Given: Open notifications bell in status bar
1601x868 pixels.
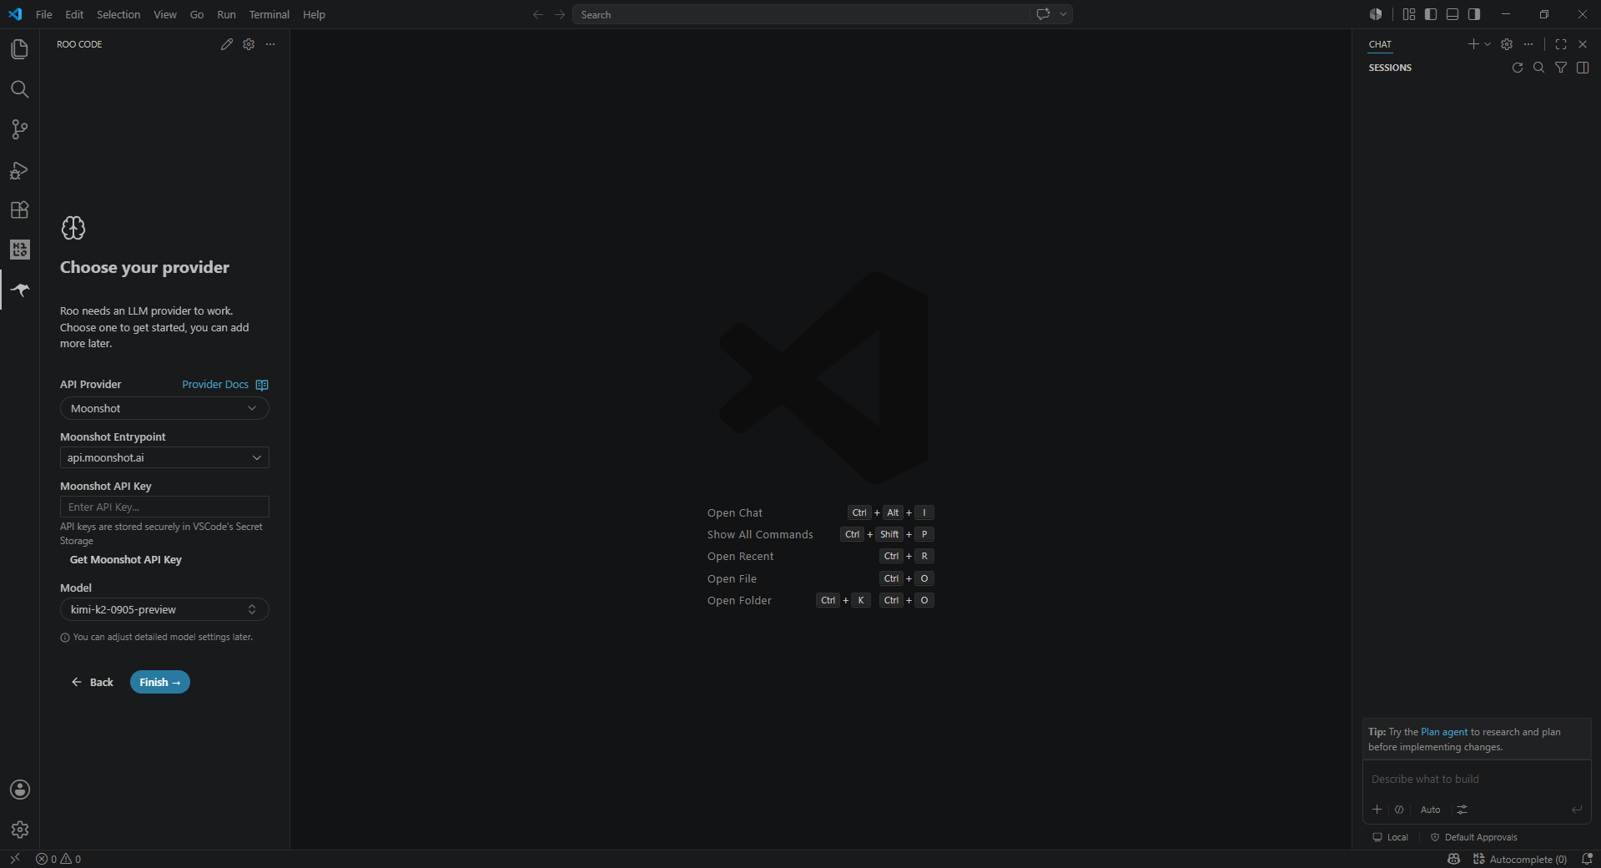Looking at the screenshot, I should pos(1587,859).
